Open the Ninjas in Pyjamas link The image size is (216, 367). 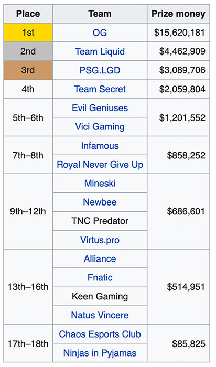(100, 353)
